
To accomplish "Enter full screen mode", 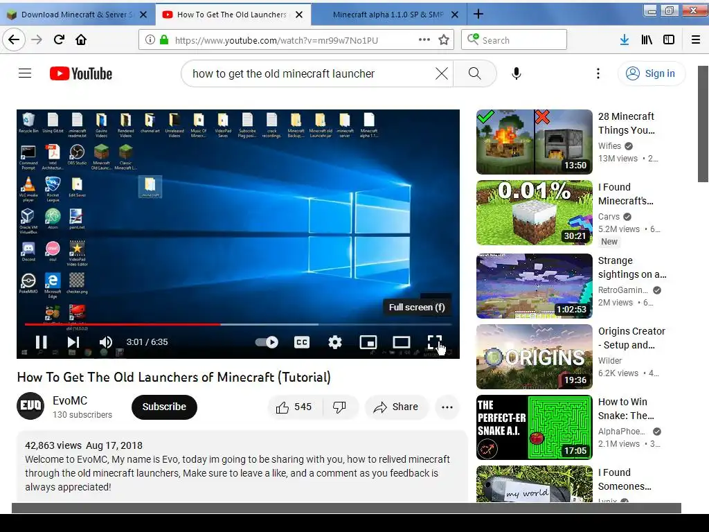I will 434,342.
